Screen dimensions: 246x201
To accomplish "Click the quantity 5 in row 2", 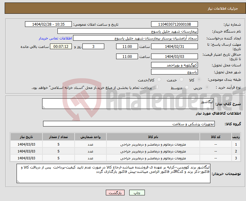I will tap(58, 151).
